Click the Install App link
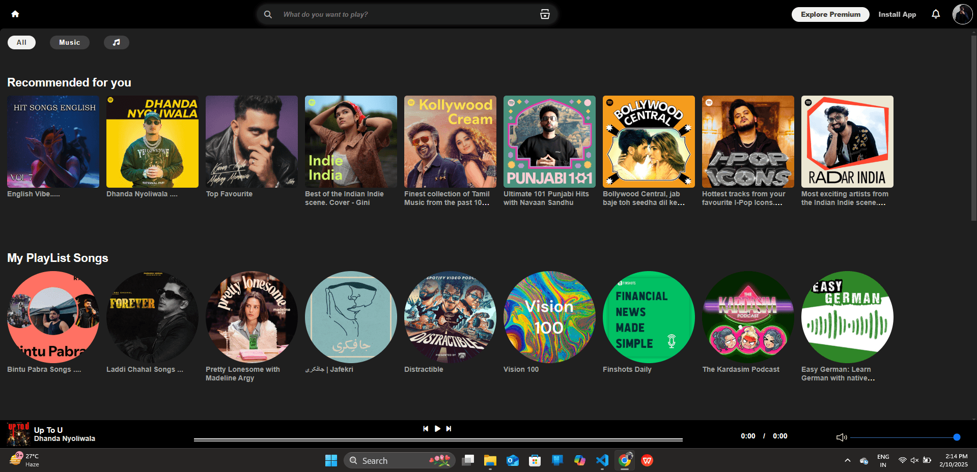Image resolution: width=977 pixels, height=472 pixels. coord(897,14)
